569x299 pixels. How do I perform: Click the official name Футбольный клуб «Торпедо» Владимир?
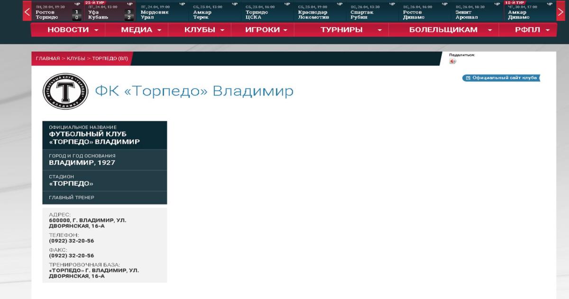point(94,138)
